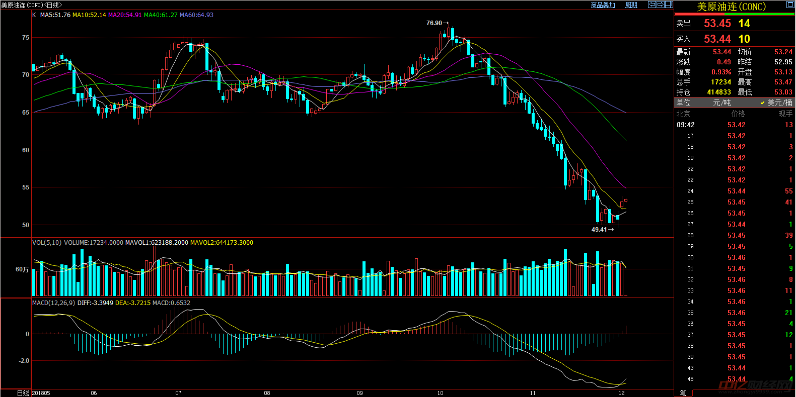796x397 pixels.
Task: Click the 49.41 low price marker
Action: coord(599,230)
